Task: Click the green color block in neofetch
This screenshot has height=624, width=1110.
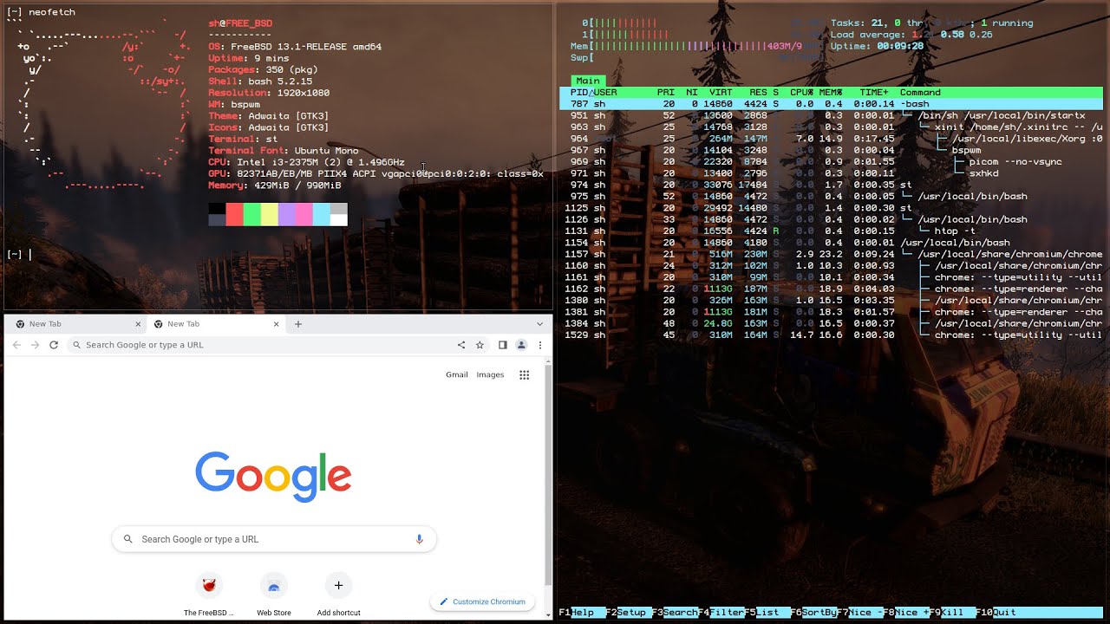Action: (251, 215)
